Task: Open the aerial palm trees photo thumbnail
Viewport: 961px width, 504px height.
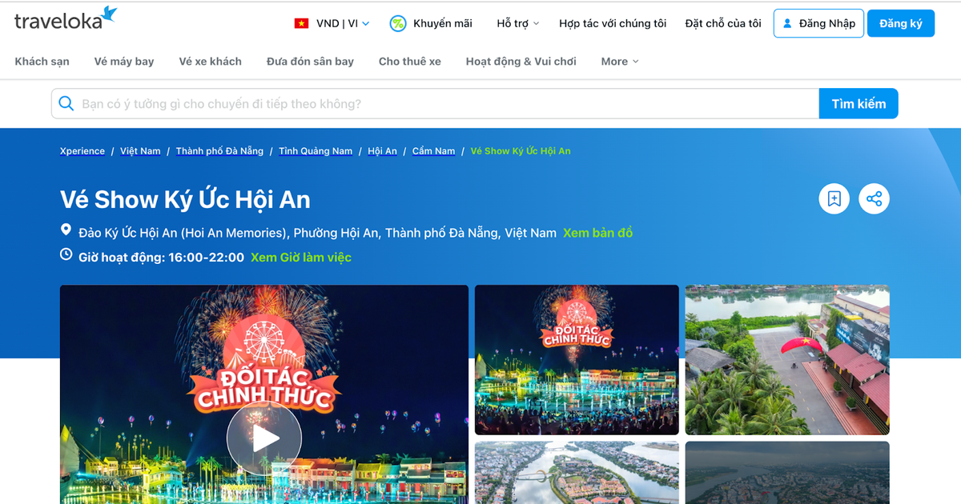Action: pos(787,360)
